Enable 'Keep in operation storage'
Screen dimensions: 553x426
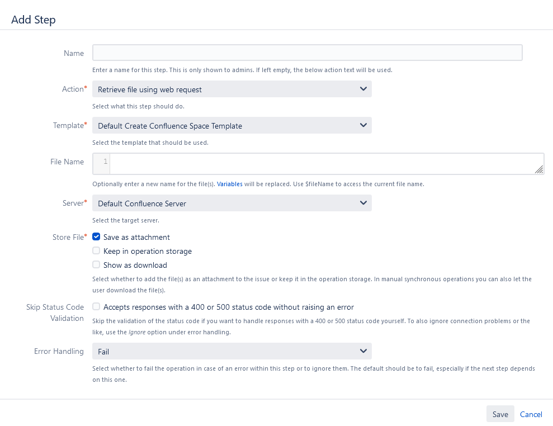96,250
